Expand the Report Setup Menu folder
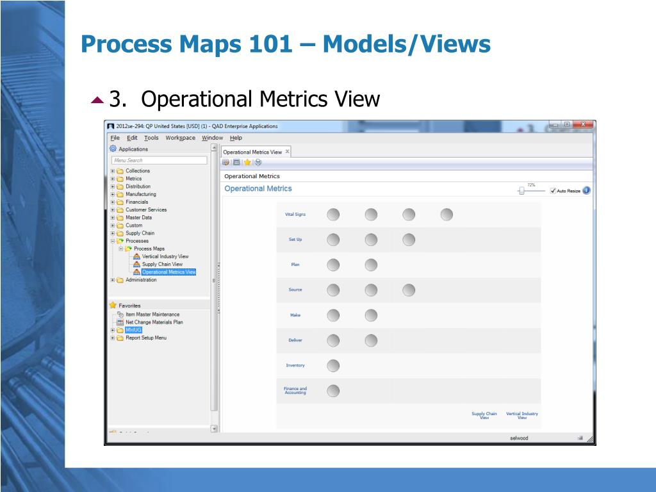Screen dimensions: 656x492 [x=113, y=338]
